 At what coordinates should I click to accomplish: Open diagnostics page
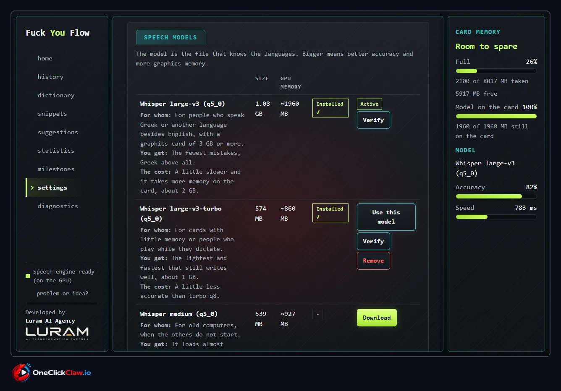click(x=58, y=206)
